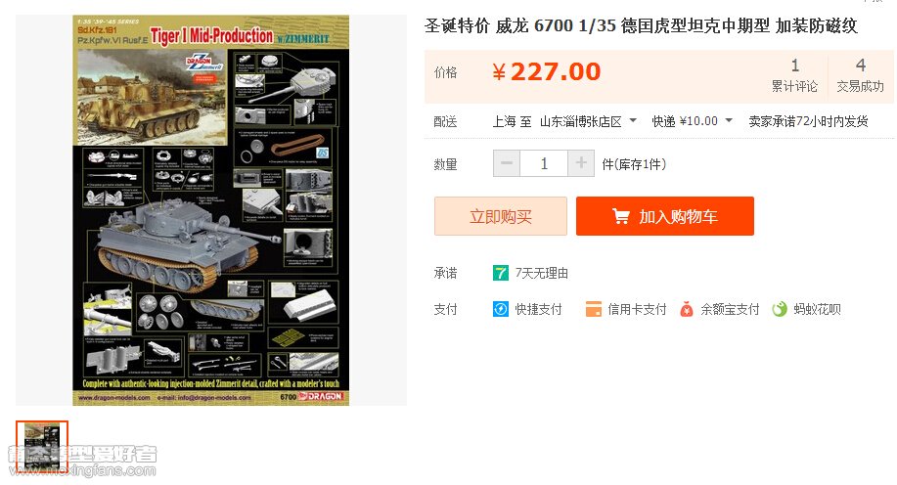897x485 pixels.
Task: Click the red Yu'e Bao money bag icon
Action: coord(687,309)
